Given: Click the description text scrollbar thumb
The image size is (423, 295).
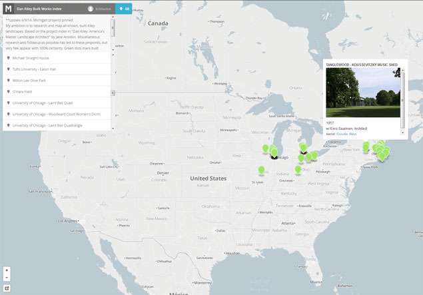Looking at the screenshot, I should click(113, 28).
